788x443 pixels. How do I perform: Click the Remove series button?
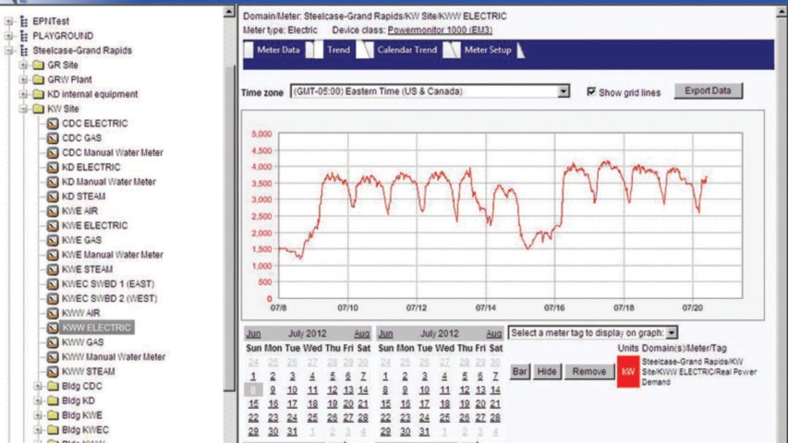tap(588, 372)
